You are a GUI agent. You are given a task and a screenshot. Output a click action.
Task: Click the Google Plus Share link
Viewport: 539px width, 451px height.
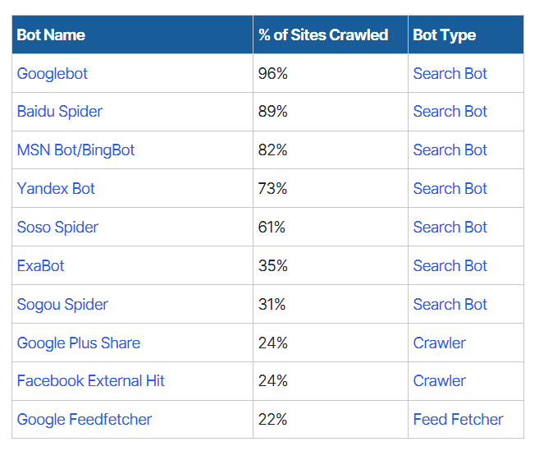click(x=79, y=343)
